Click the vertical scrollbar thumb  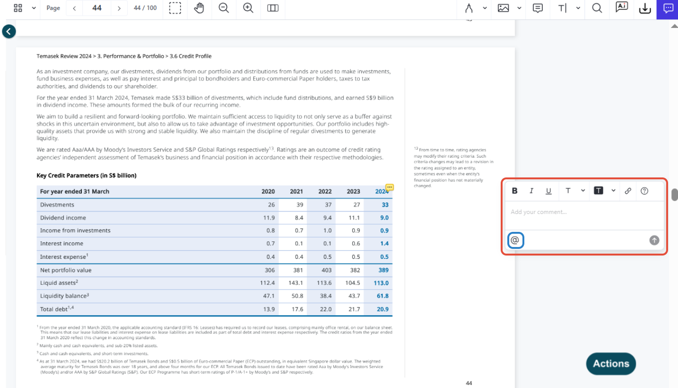click(675, 195)
